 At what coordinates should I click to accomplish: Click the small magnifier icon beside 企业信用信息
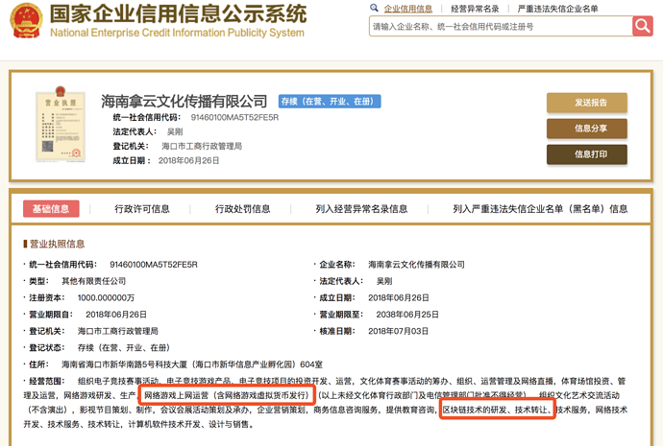[x=374, y=8]
